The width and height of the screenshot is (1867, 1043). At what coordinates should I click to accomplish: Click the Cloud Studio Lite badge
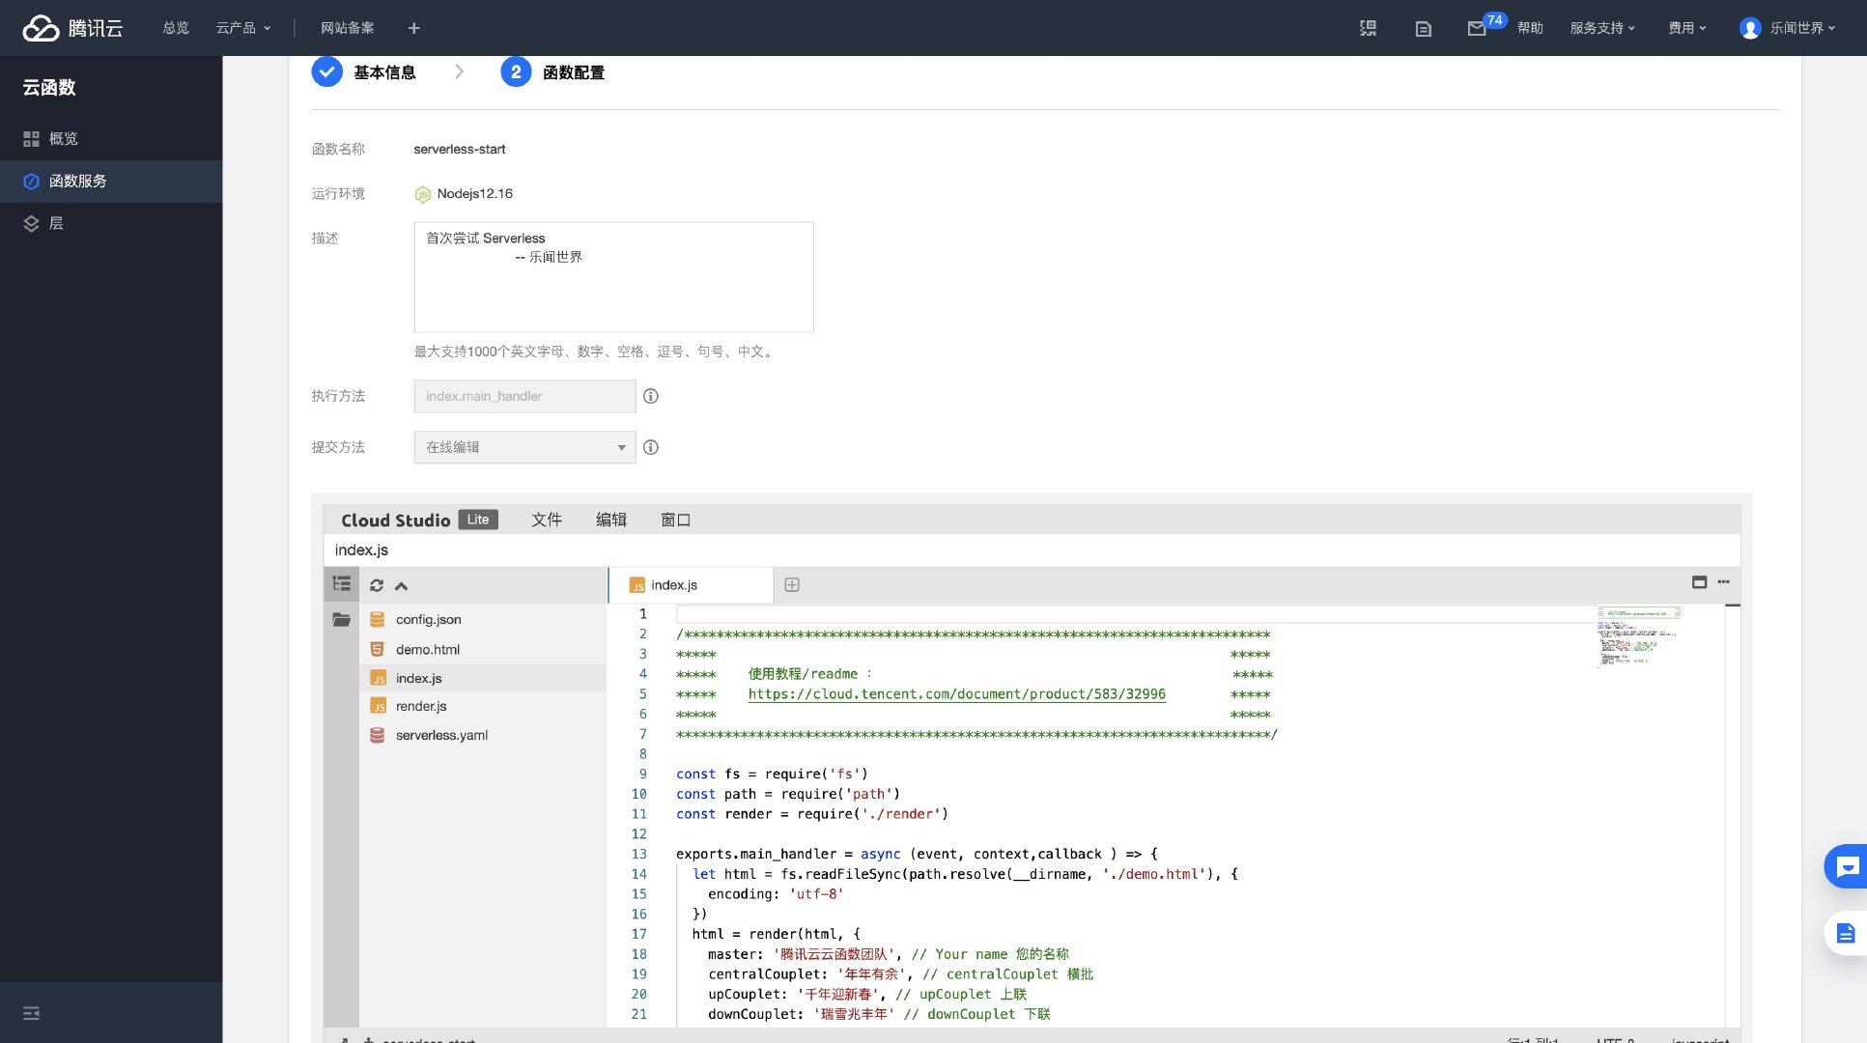click(x=478, y=520)
